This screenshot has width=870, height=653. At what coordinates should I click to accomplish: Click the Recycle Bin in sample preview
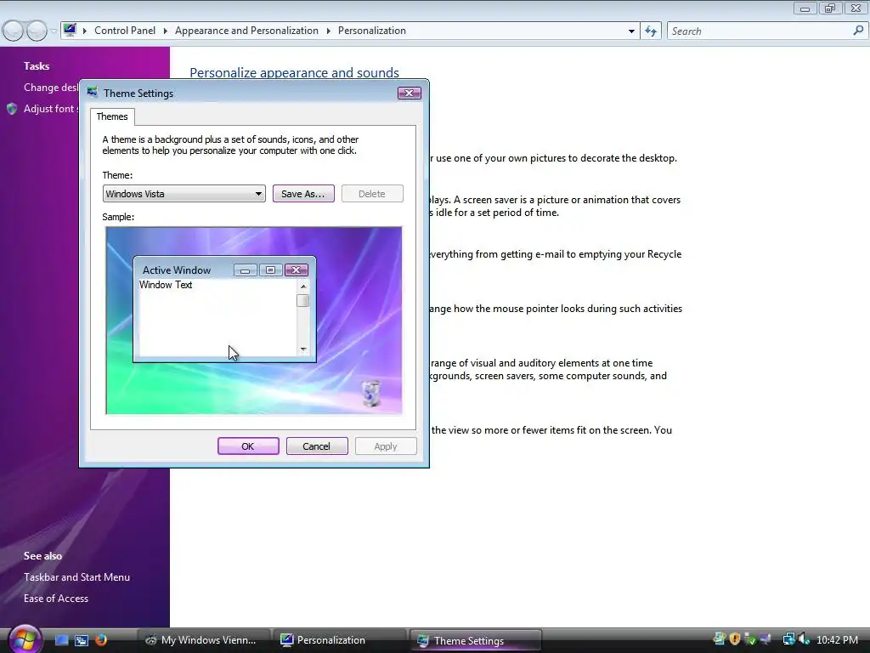371,393
